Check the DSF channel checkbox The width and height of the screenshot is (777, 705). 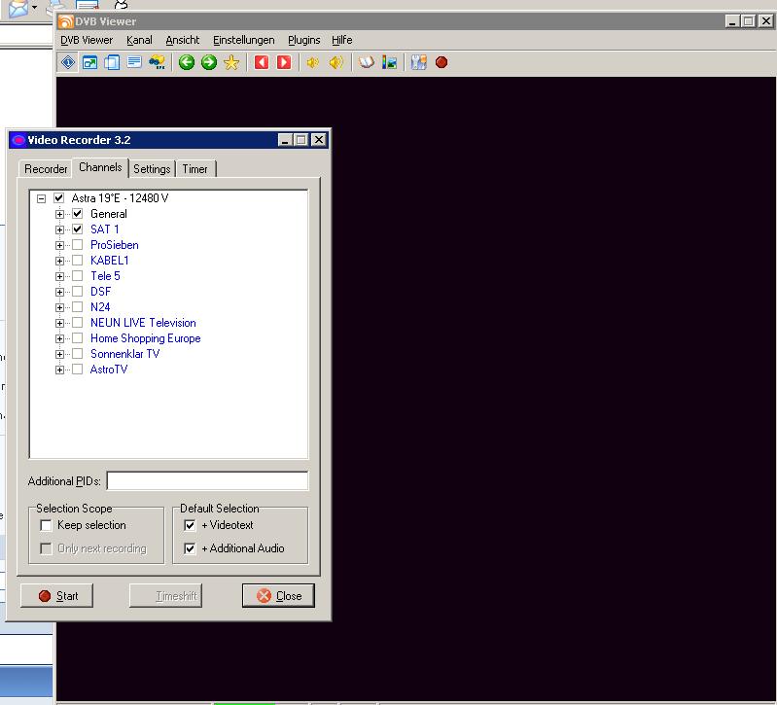click(77, 292)
